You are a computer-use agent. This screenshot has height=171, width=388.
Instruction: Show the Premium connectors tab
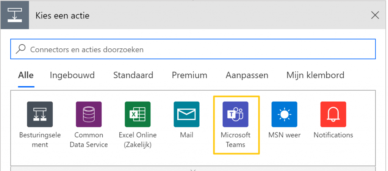189,75
